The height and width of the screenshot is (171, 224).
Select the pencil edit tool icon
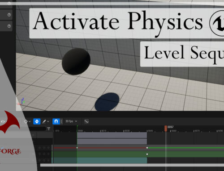coord(44,121)
